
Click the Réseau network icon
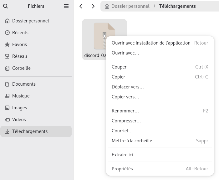(x=7, y=56)
